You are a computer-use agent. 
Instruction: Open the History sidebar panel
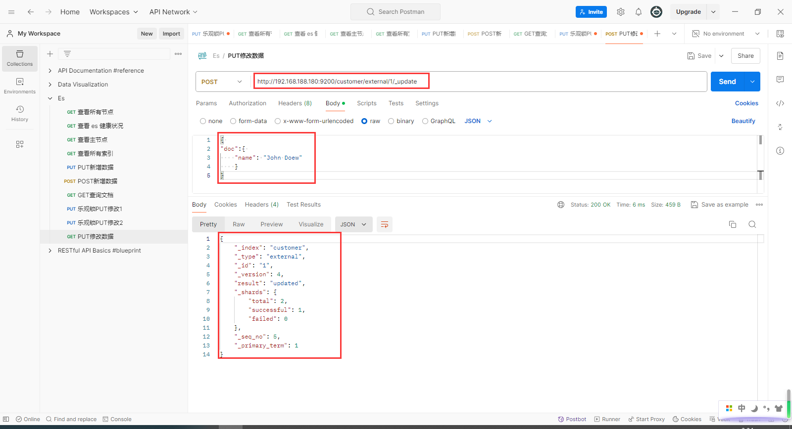(x=20, y=114)
